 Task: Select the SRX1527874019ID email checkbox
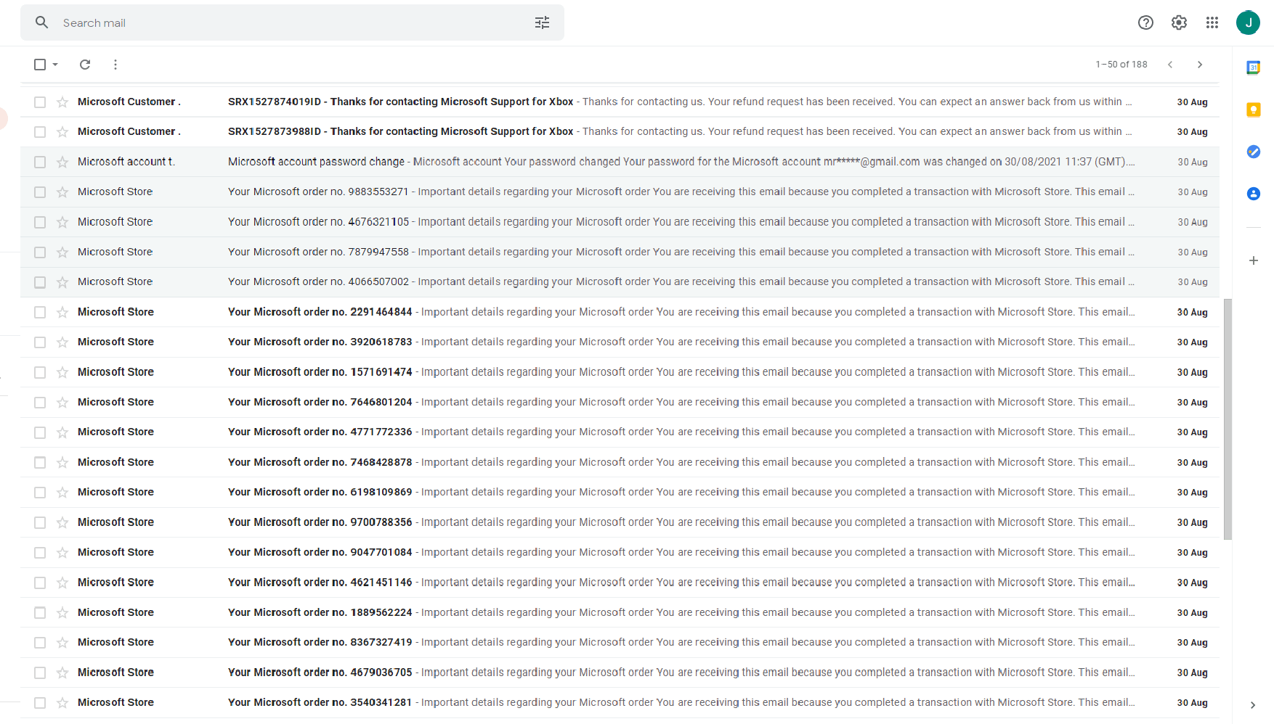[x=40, y=102]
